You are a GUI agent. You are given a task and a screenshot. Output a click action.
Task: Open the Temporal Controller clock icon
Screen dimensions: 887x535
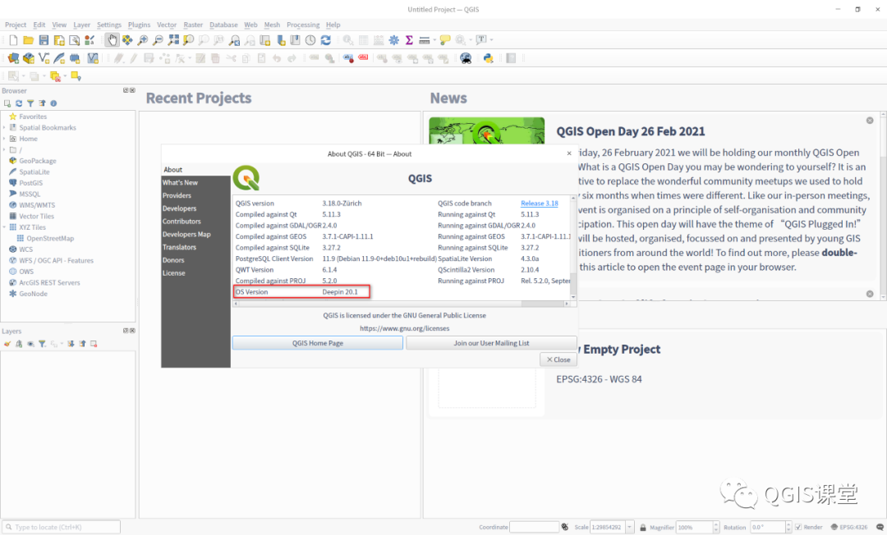[x=310, y=40]
